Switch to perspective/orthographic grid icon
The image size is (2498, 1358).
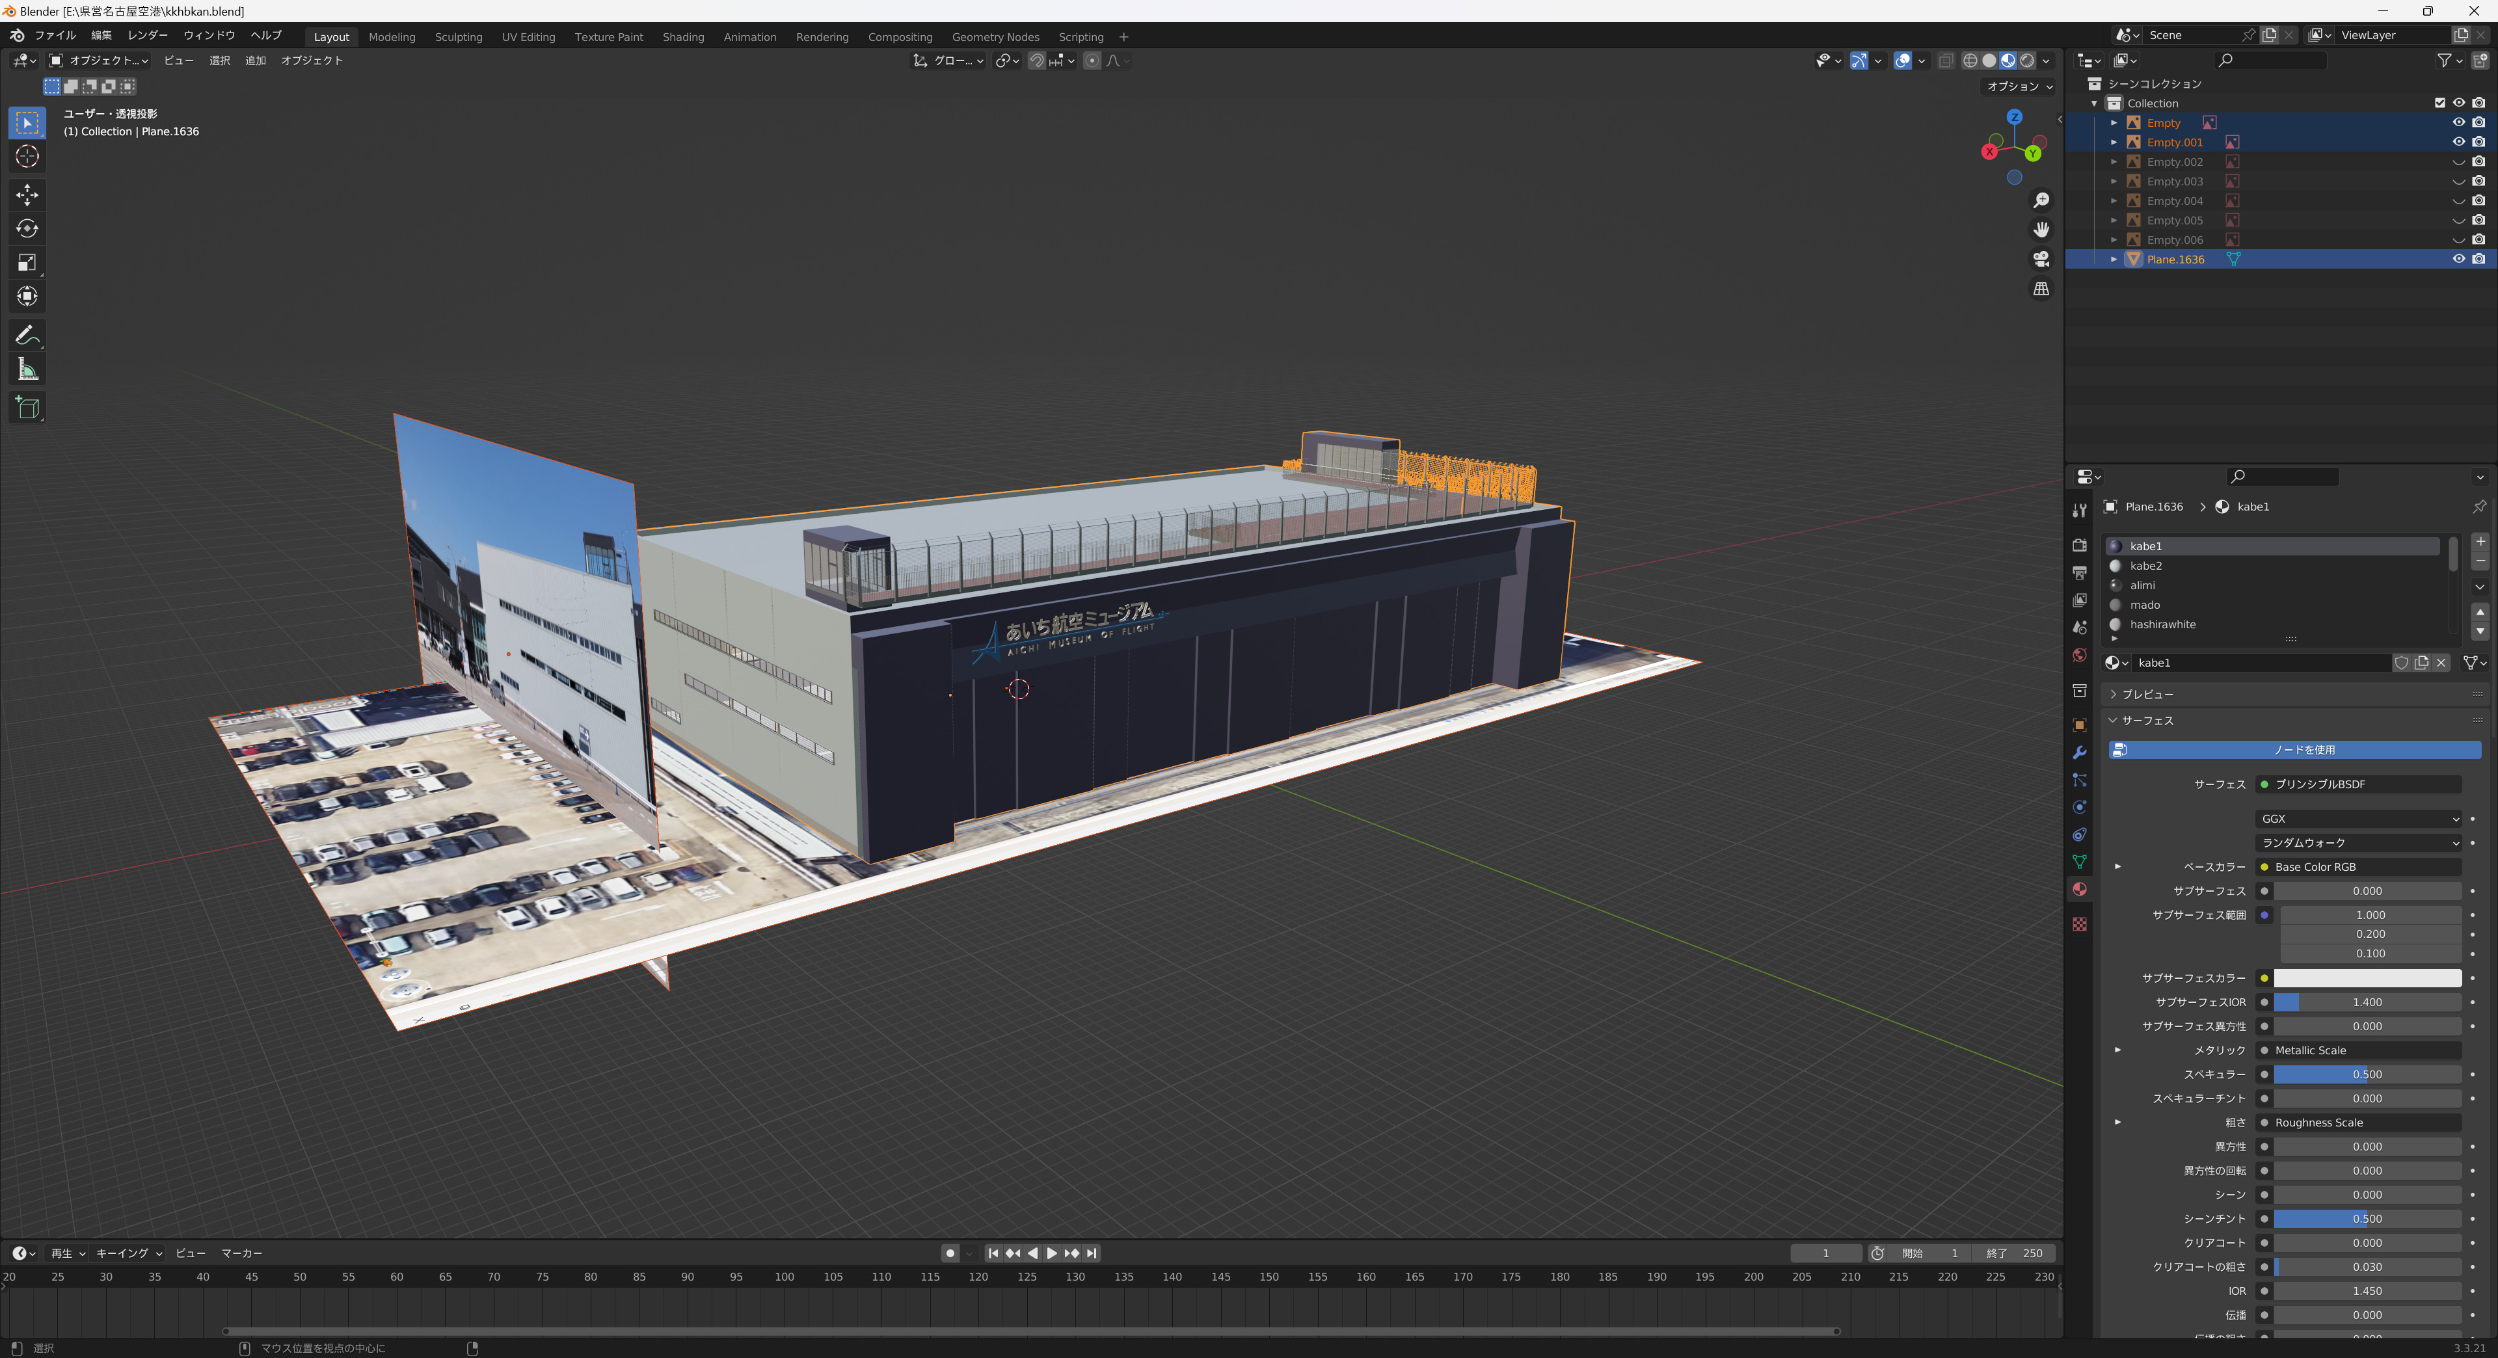(x=2041, y=289)
